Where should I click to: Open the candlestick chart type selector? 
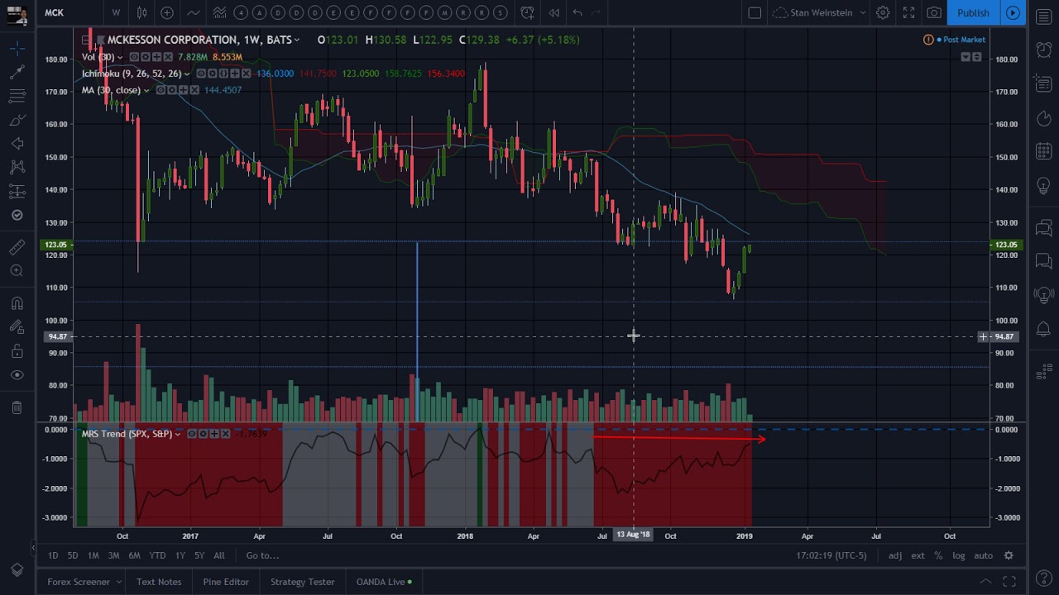[141, 12]
